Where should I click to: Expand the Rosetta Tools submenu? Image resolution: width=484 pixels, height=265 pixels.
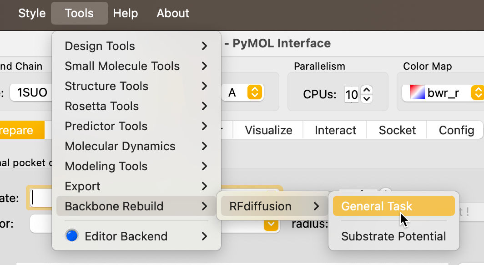(x=136, y=106)
